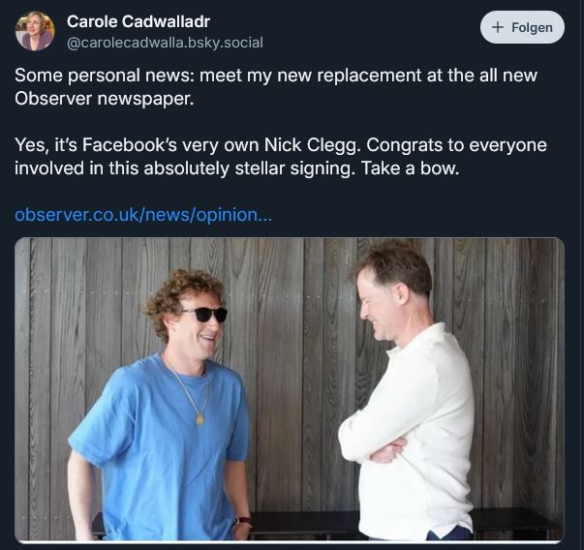The image size is (584, 550).
Task: Click the display name Carole Cadwalladr
Action: 138,21
